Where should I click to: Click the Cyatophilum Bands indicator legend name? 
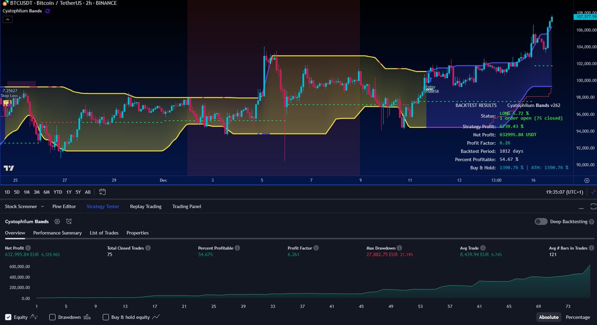click(21, 10)
